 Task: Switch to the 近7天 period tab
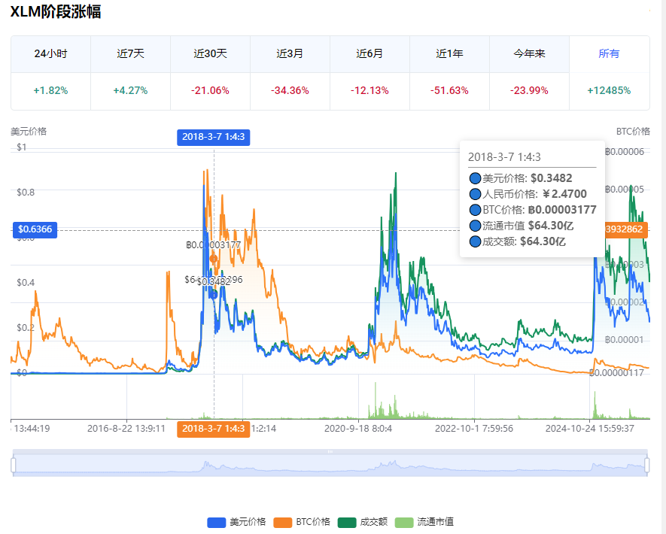point(130,54)
